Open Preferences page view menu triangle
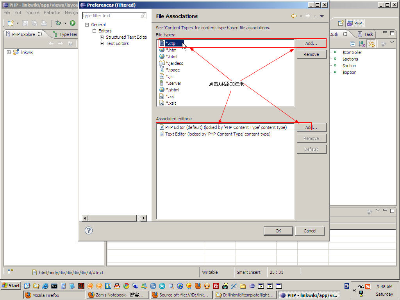The image size is (400, 300). (x=322, y=16)
